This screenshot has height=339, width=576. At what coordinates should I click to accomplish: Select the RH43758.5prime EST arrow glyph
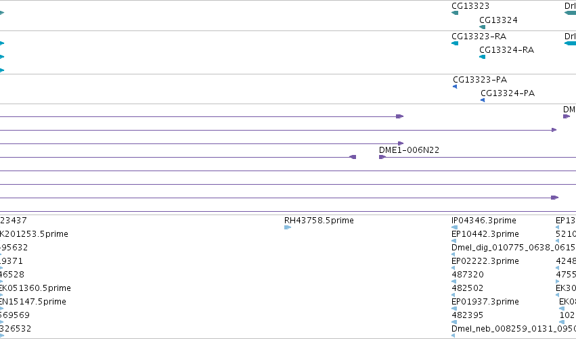288,227
